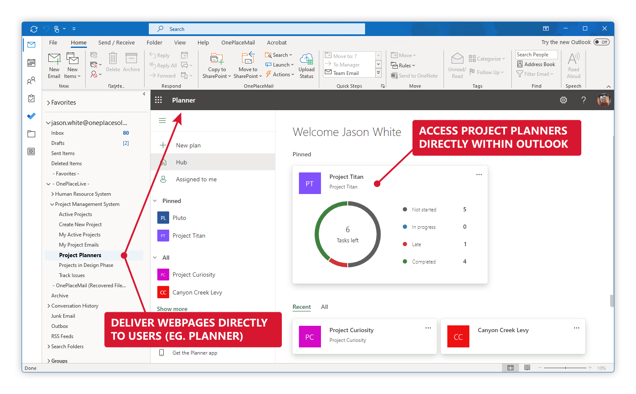This screenshot has height=394, width=636.
Task: Expand the Favorites folder group
Action: coord(48,103)
